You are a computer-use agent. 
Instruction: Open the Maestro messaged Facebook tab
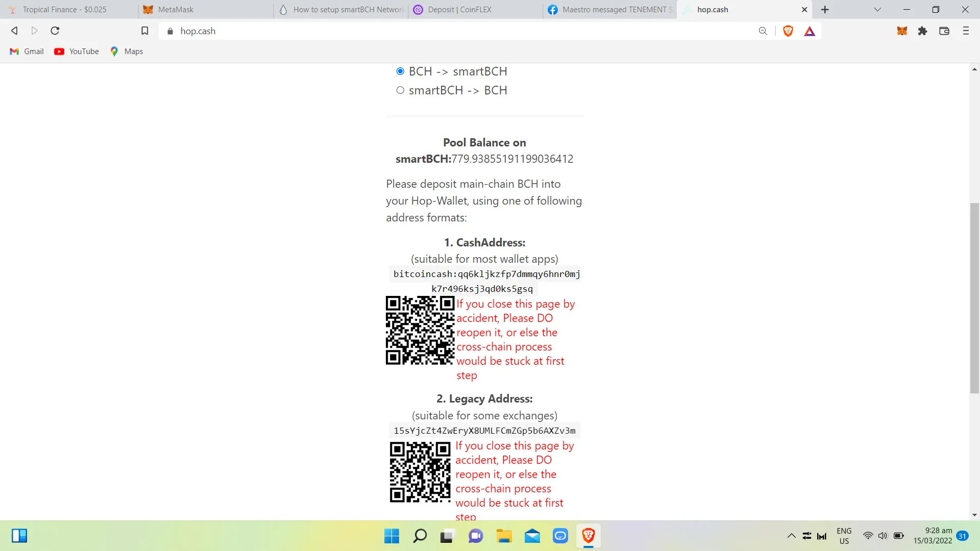coord(610,9)
